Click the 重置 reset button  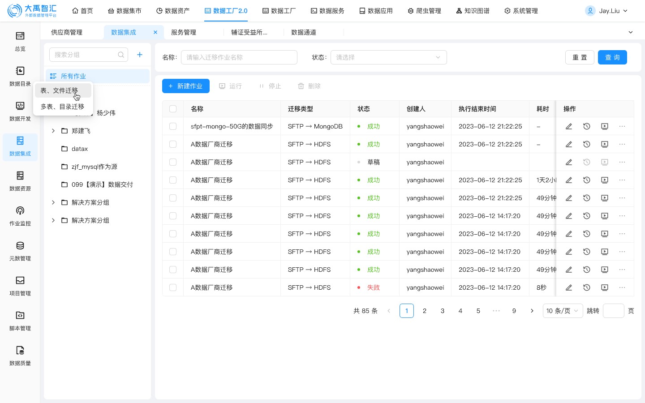580,57
